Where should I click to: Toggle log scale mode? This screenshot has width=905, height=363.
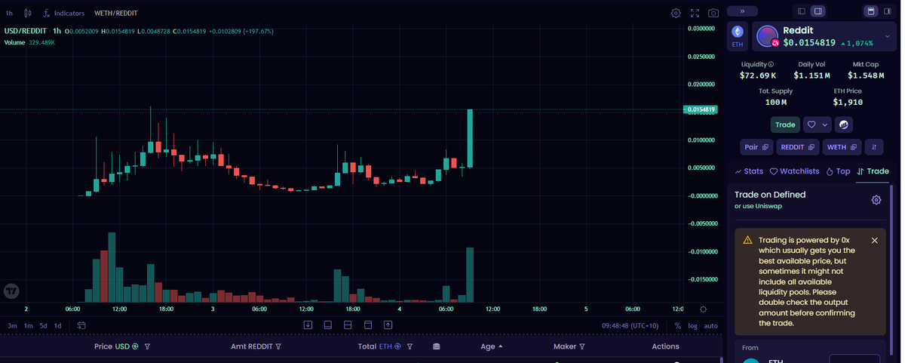692,325
